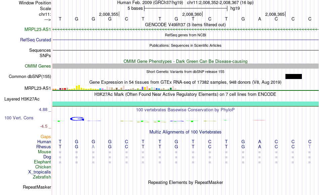Click the Dog species label
This screenshot has height=195, width=319.
[47, 157]
